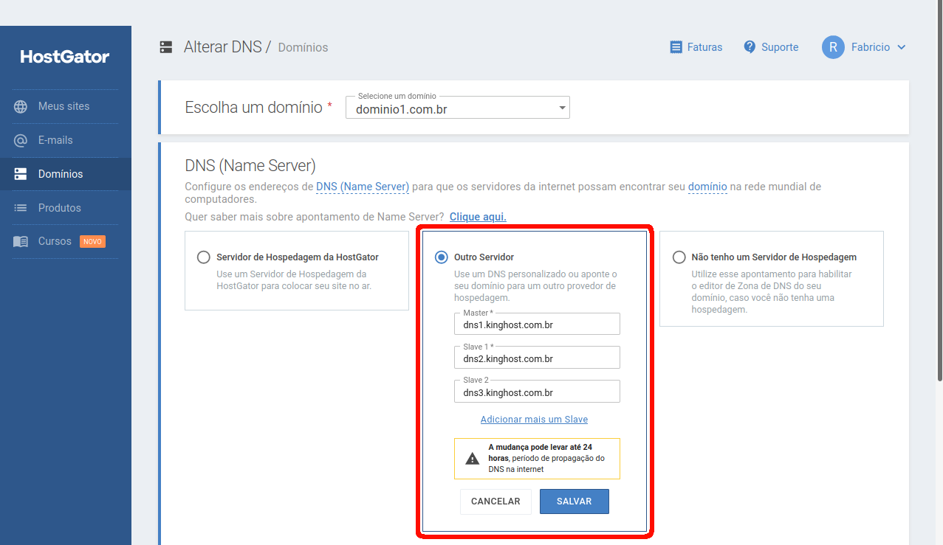
Task: Click the SALVAR button
Action: click(575, 501)
